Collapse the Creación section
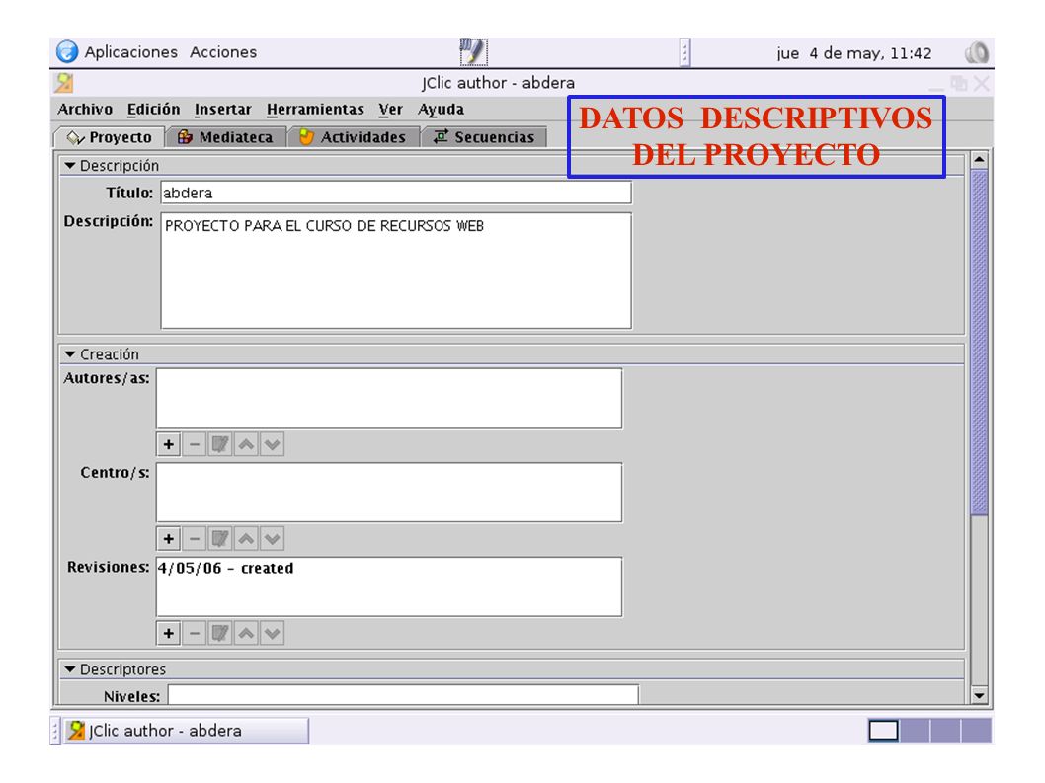The height and width of the screenshot is (783, 1045). [70, 353]
